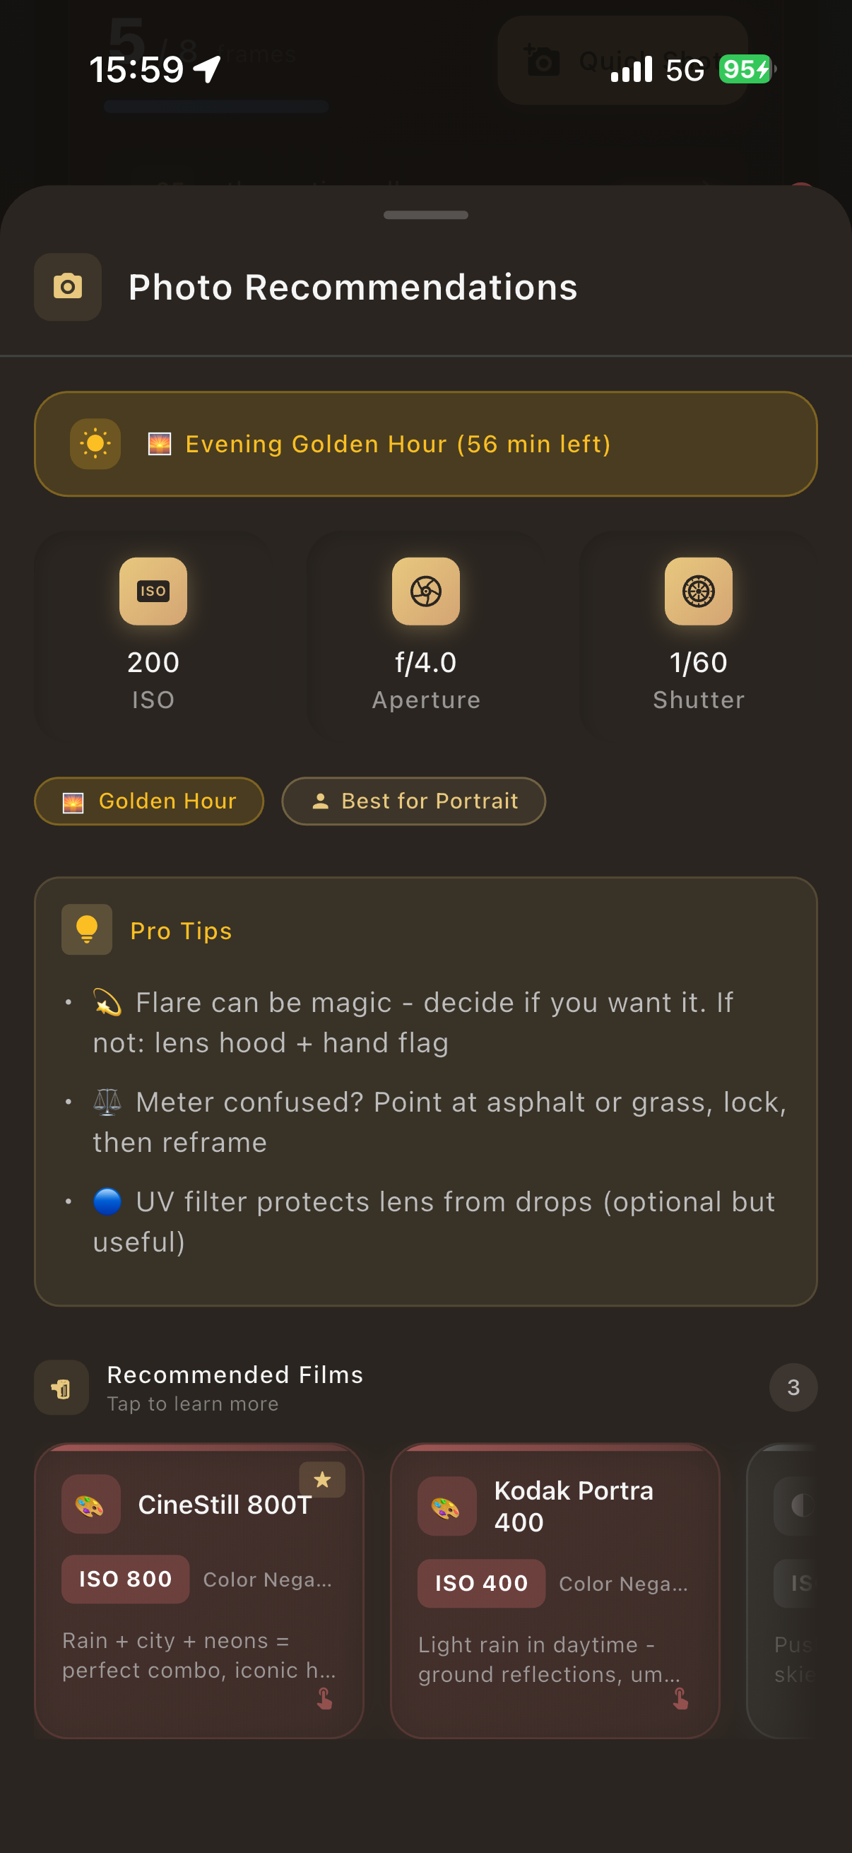Tap the camera icon beside Photo Recommendations
This screenshot has width=852, height=1853.
point(68,287)
